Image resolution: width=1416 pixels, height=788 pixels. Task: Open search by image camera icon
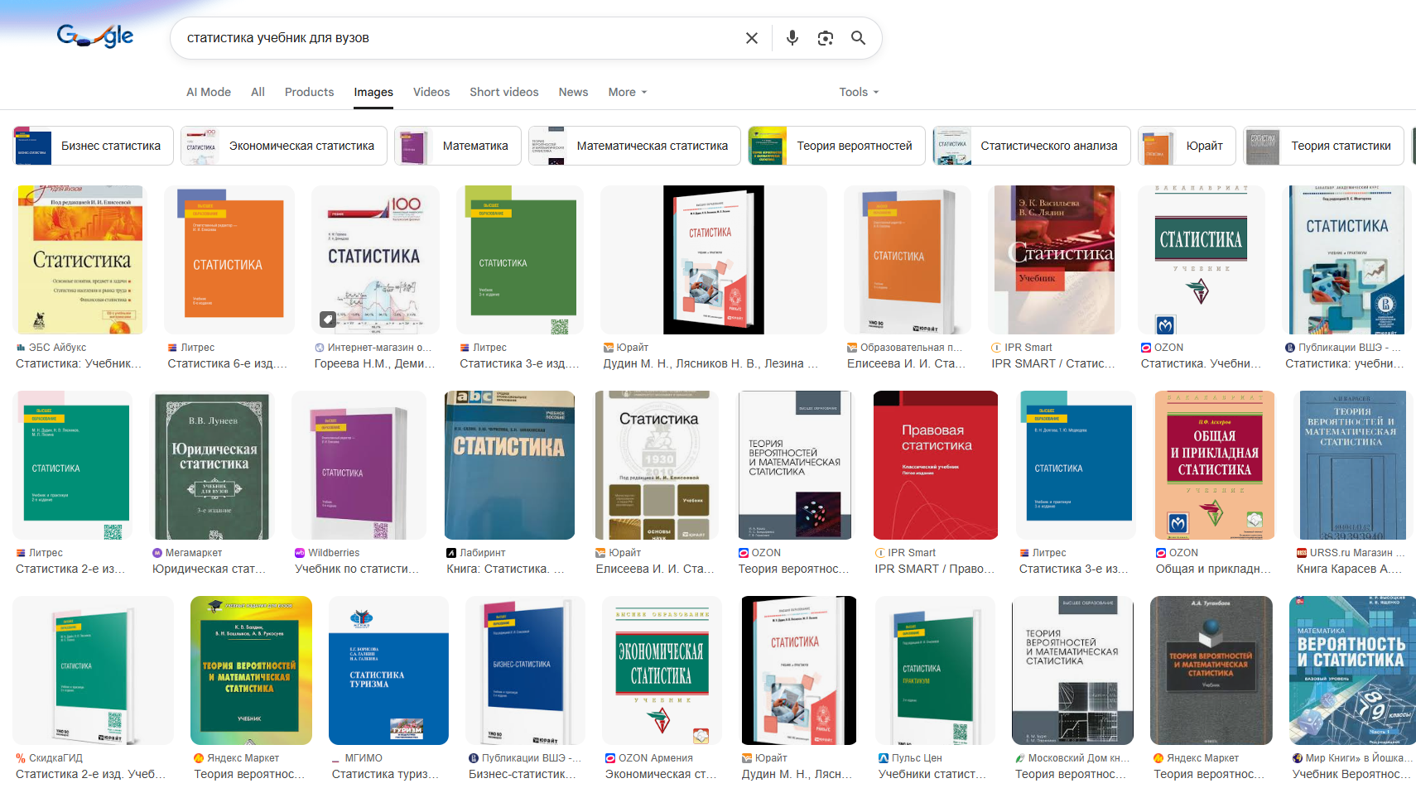pos(826,38)
